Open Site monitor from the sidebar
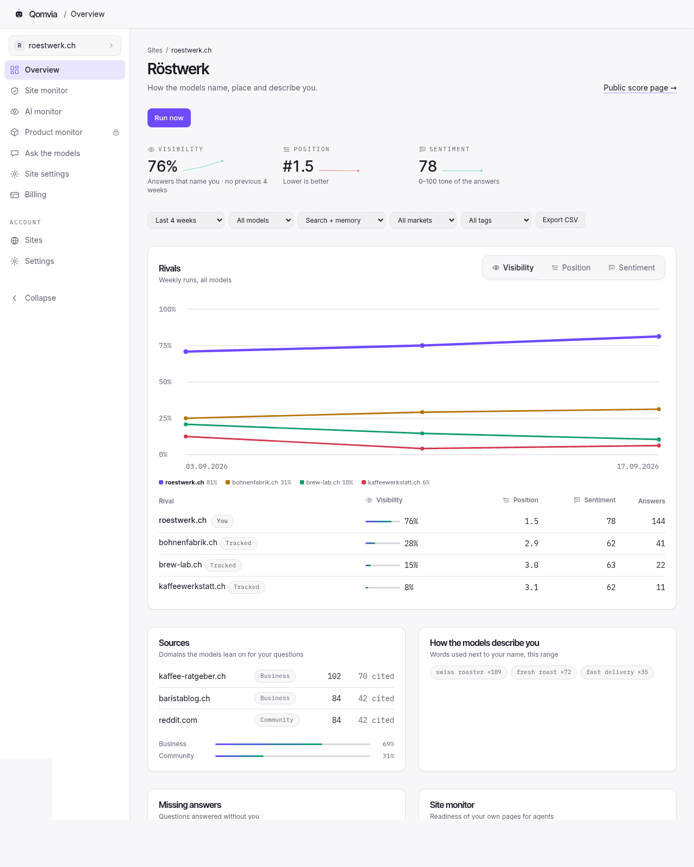Viewport: 694px width, 867px height. coord(65,90)
